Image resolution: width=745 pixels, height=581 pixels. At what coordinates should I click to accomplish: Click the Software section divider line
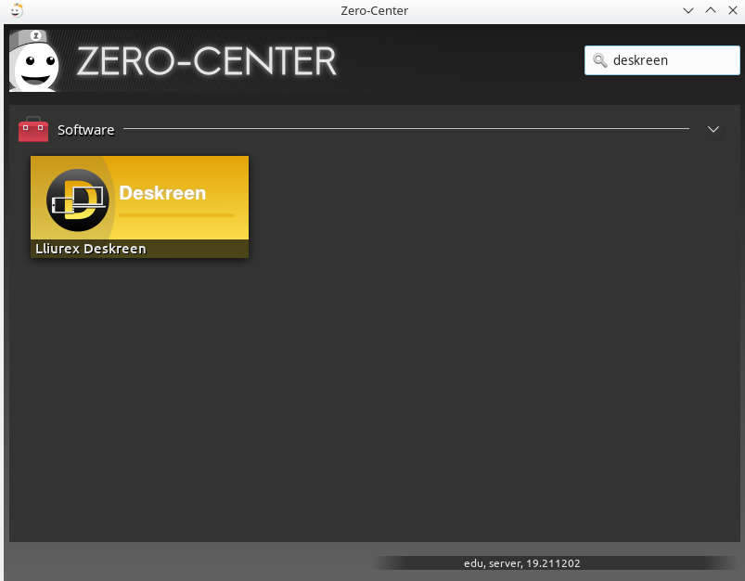pos(406,129)
